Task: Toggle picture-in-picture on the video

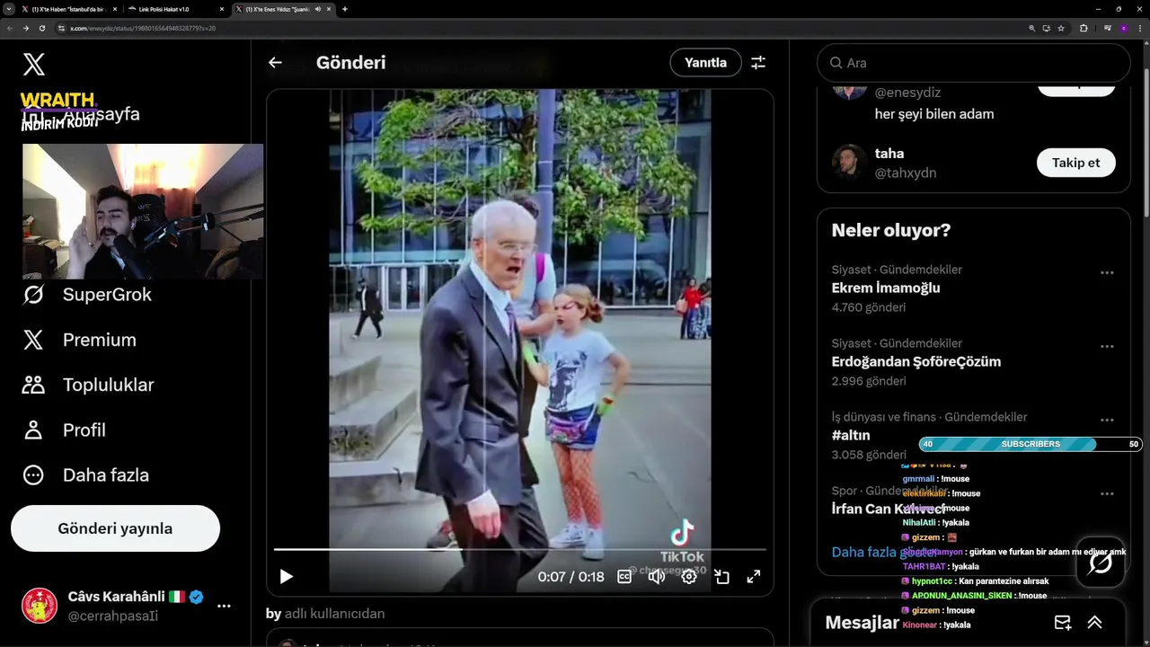Action: [x=721, y=577]
